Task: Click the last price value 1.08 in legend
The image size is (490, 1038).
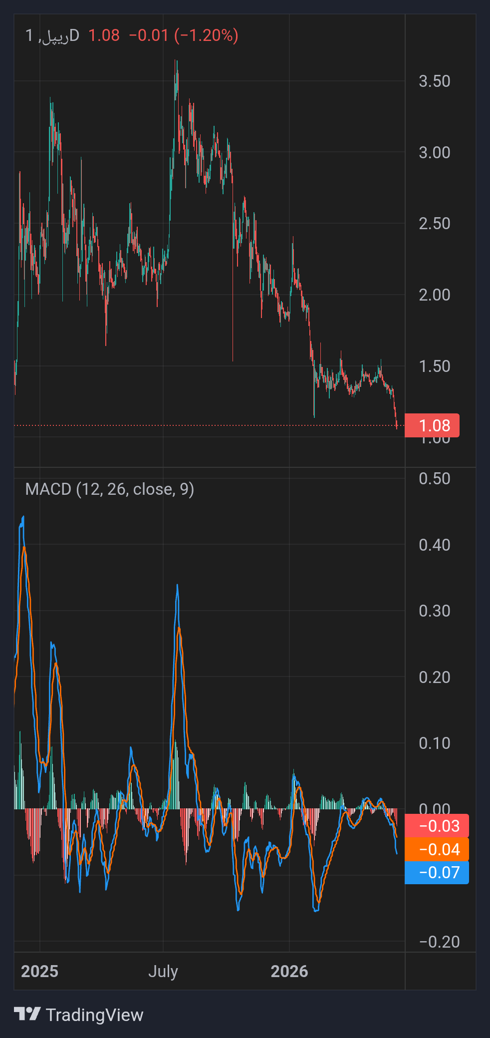Action: click(104, 35)
